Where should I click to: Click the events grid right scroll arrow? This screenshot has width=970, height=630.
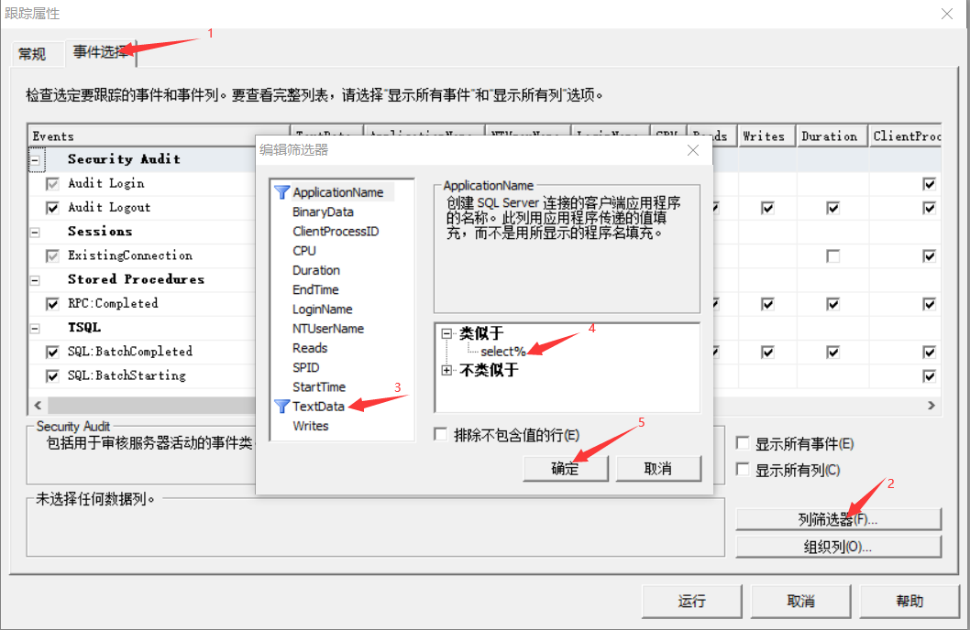(931, 405)
